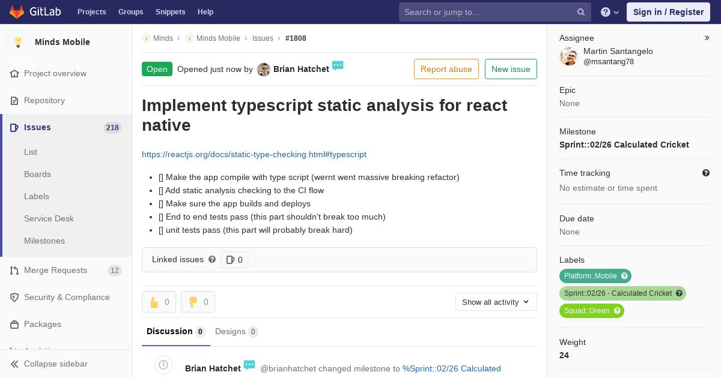Viewport: 721px width, 378px height.
Task: Open %Sprint::02/26 Calculated milestone link in activity
Action: (x=452, y=368)
